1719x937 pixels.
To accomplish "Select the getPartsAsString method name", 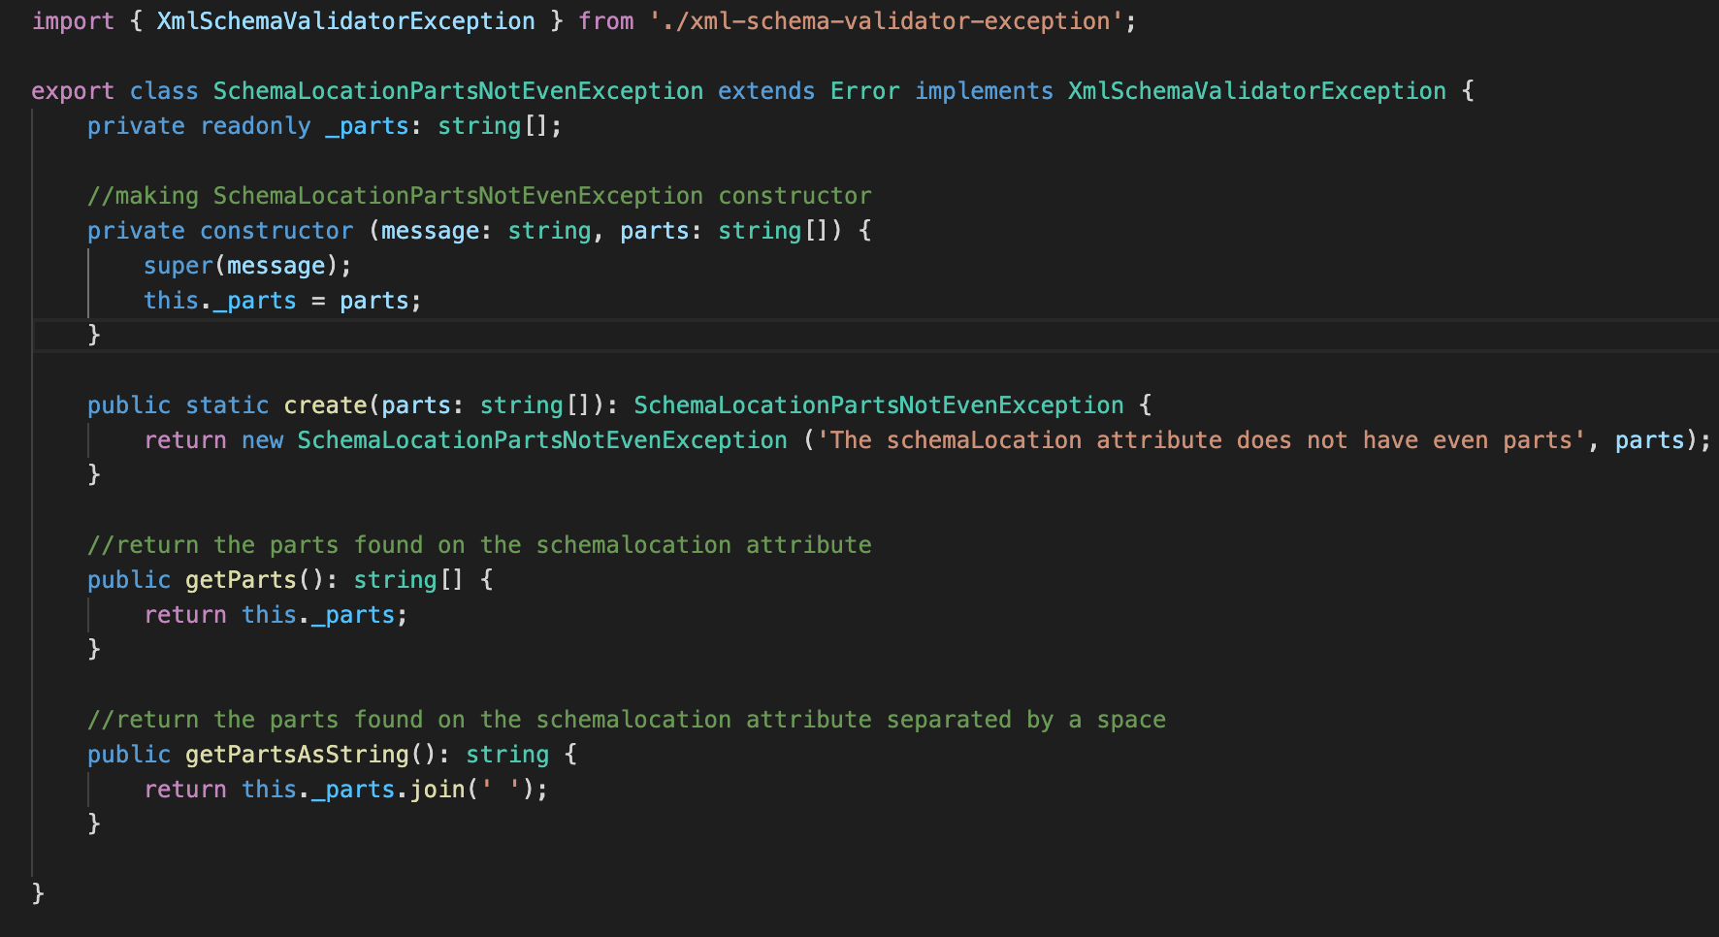I will pos(296,754).
